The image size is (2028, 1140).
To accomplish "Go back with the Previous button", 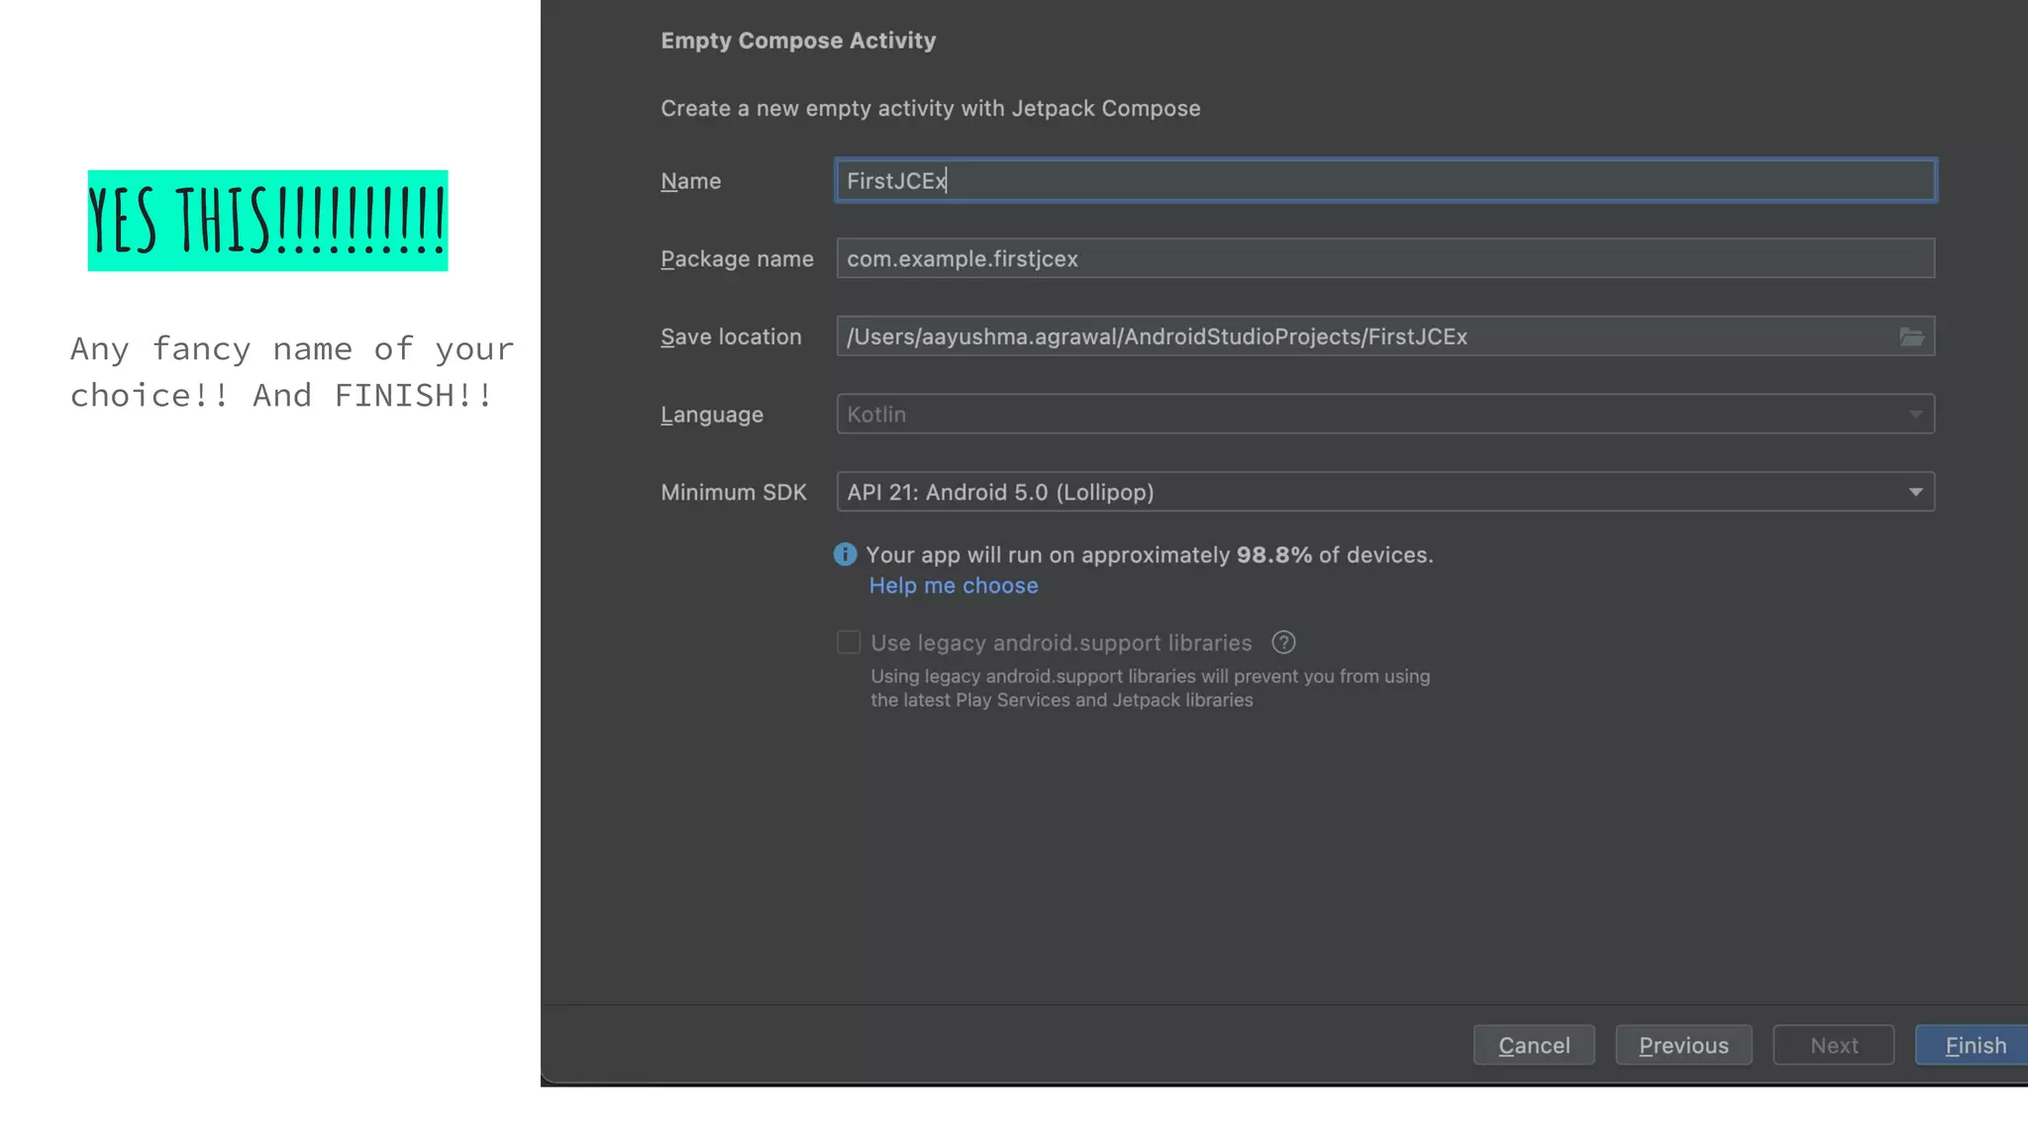I will 1682,1045.
